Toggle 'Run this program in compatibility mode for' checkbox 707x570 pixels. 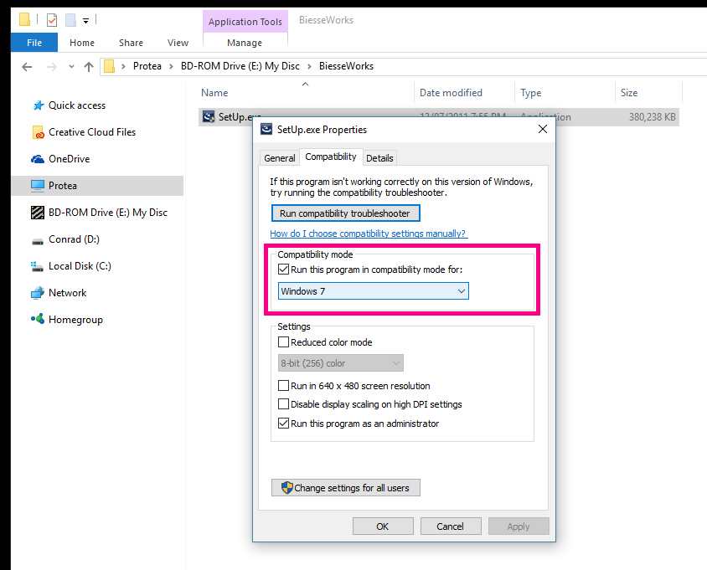(x=283, y=270)
